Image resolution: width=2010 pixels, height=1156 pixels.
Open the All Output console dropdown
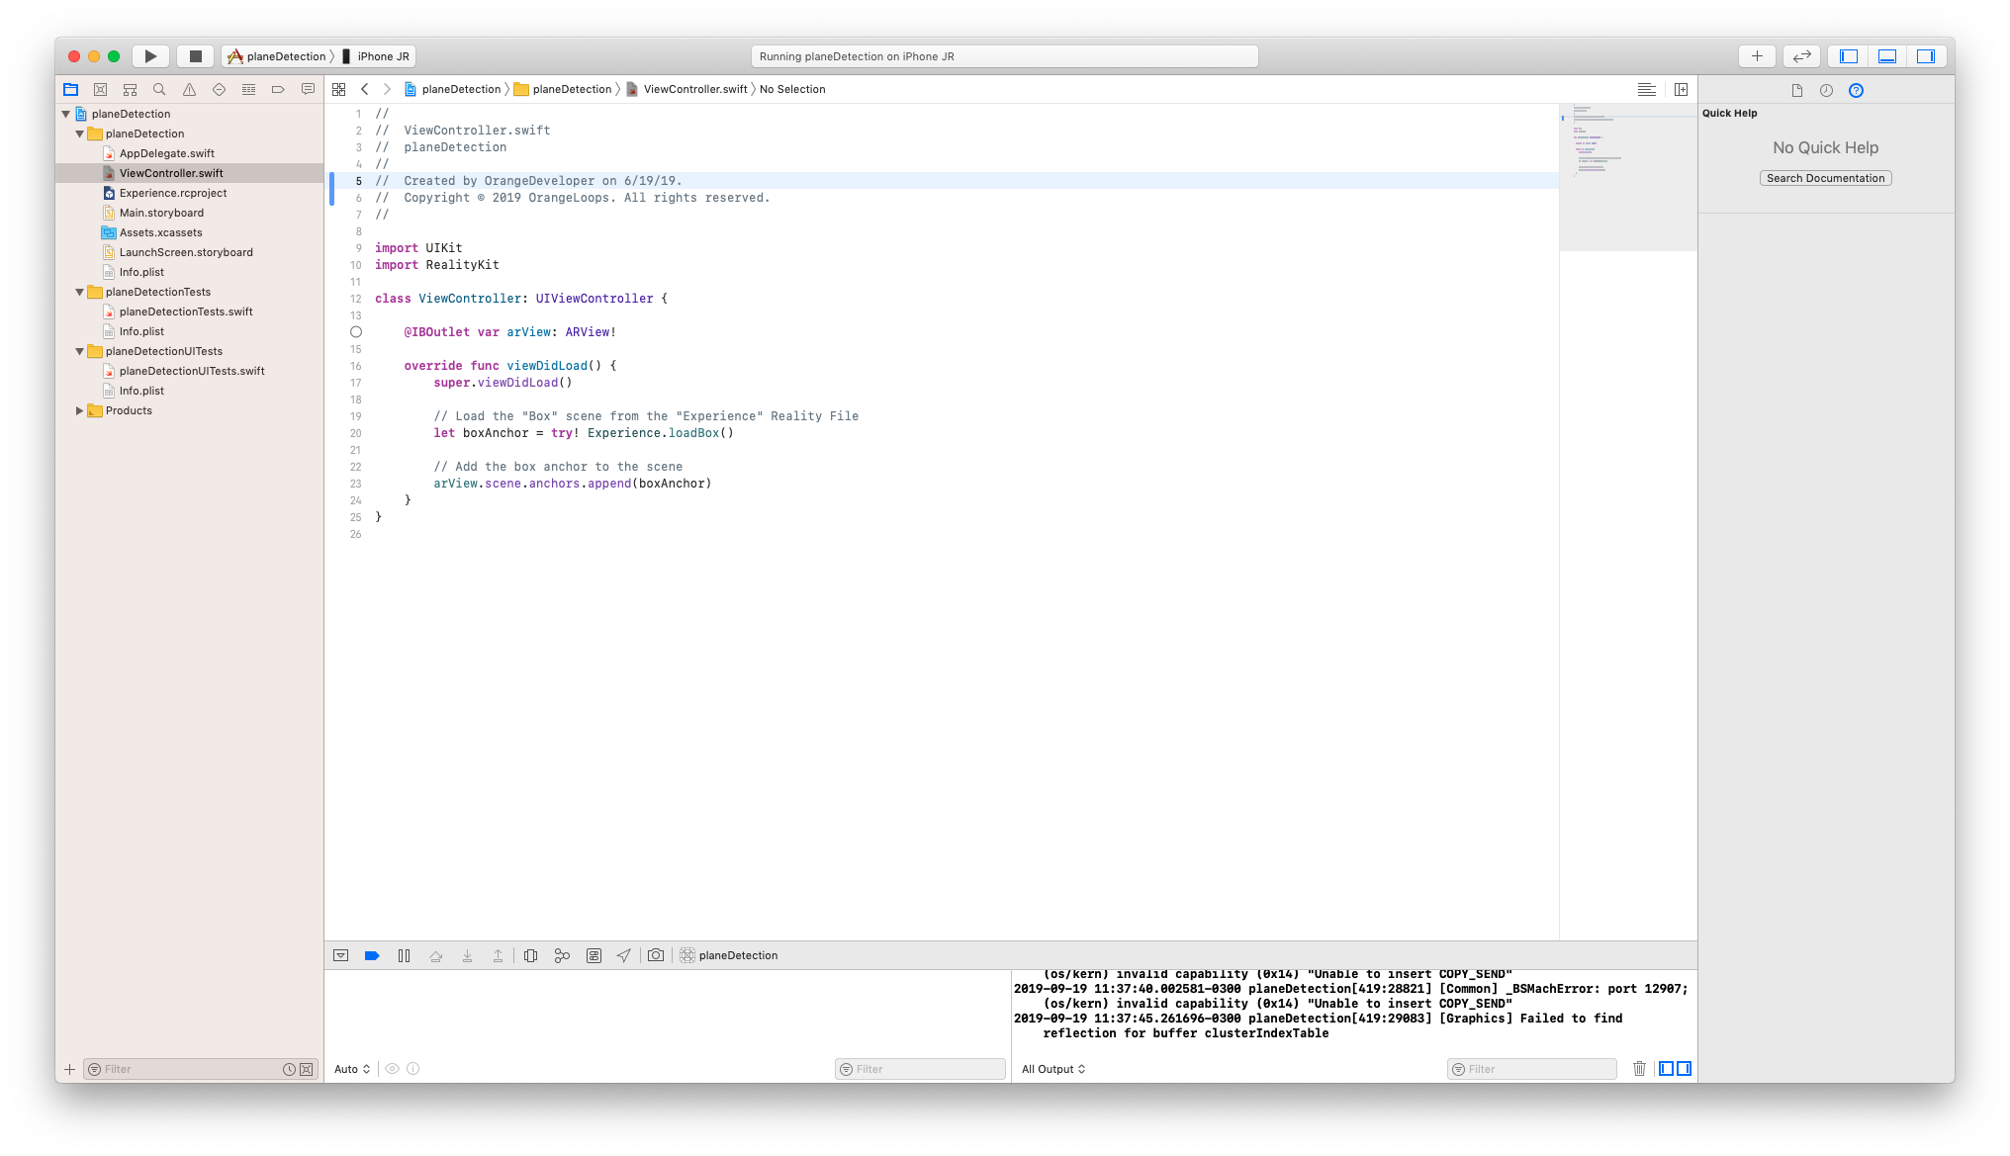[x=1053, y=1069]
